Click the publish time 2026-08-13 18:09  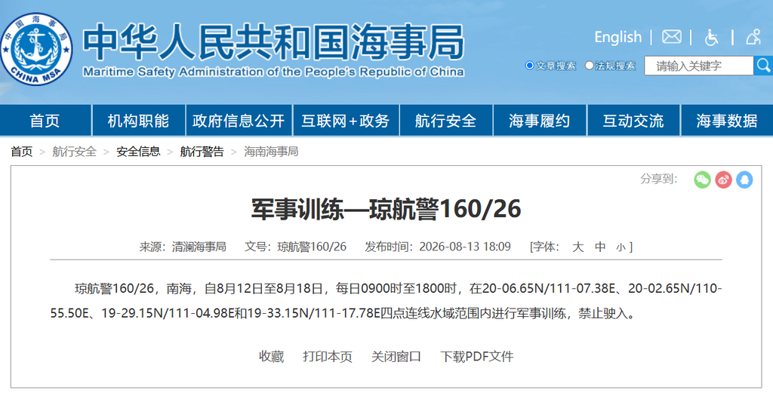pyautogui.click(x=465, y=247)
